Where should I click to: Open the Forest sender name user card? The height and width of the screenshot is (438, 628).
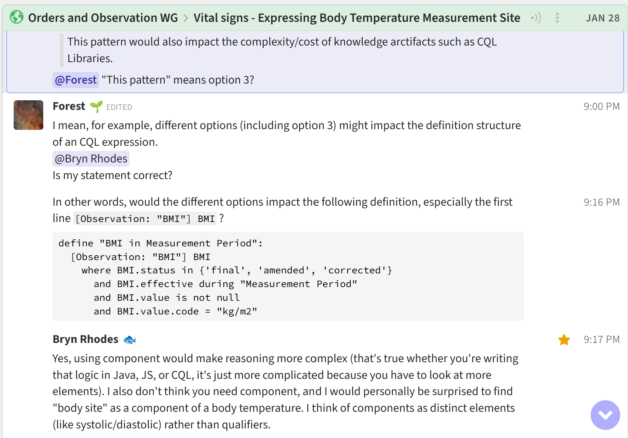pos(69,107)
